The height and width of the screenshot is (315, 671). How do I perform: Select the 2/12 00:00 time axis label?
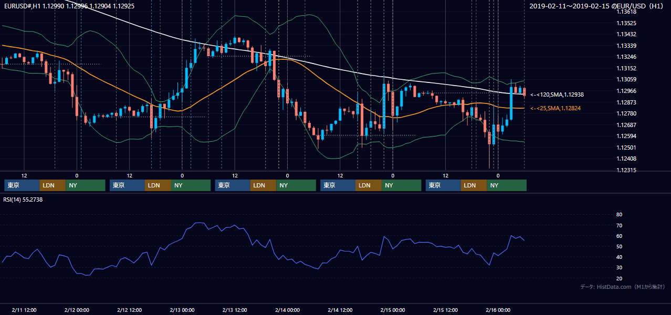[x=77, y=310]
